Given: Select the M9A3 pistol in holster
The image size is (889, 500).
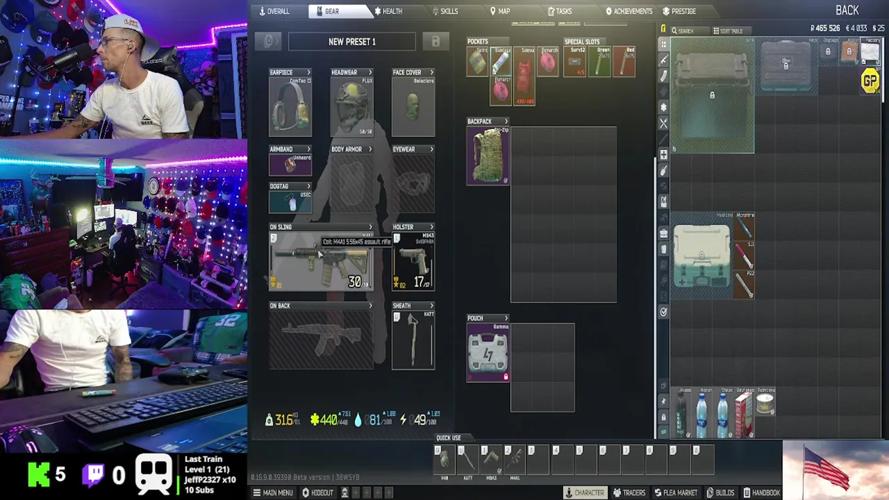Looking at the screenshot, I should point(413,261).
